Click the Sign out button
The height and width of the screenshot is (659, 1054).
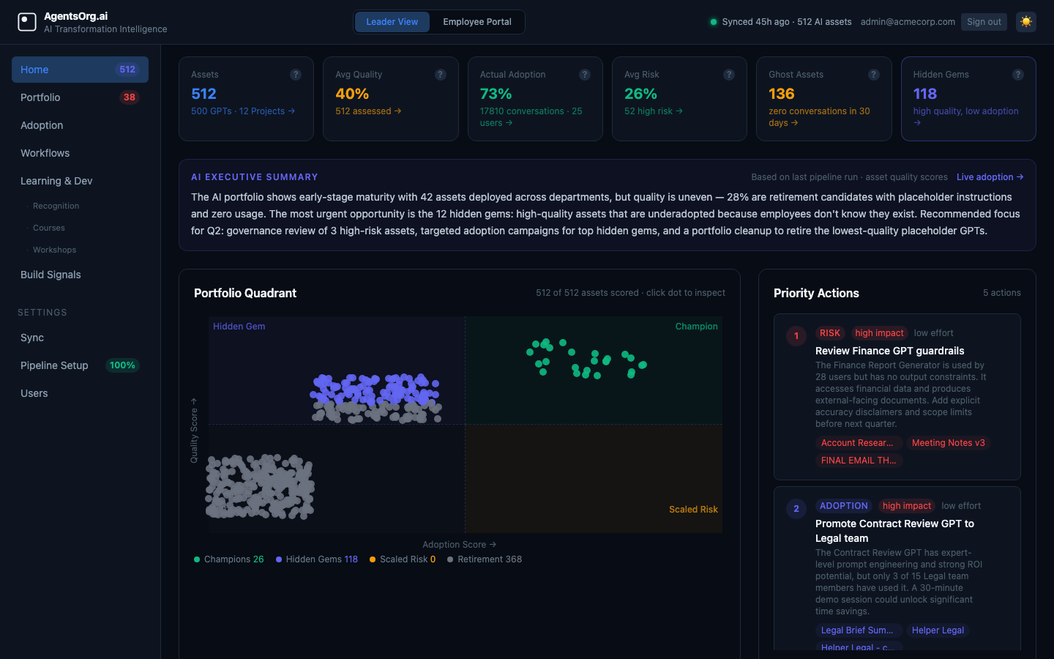[983, 22]
